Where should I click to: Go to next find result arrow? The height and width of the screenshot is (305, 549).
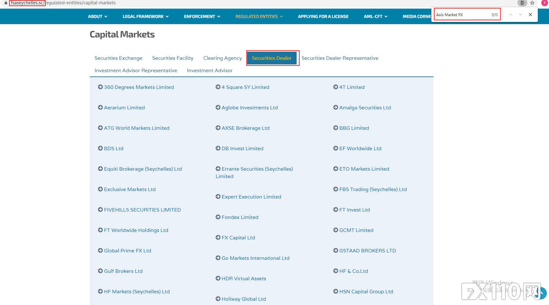521,15
